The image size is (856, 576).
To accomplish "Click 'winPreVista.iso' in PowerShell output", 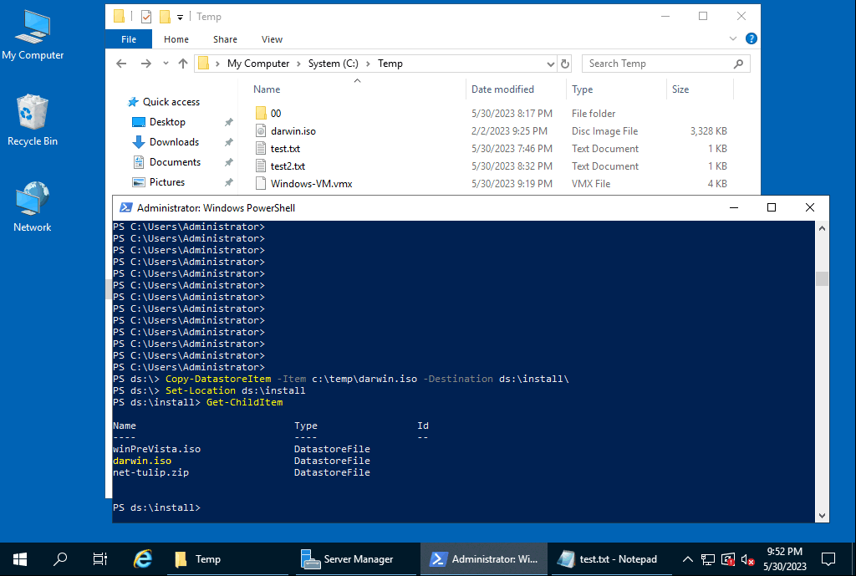I will tap(156, 449).
